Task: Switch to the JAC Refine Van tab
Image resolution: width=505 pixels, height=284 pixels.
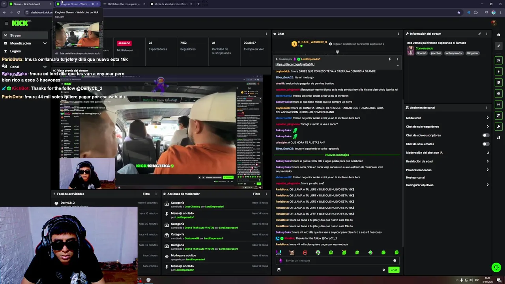Action: pos(124,4)
